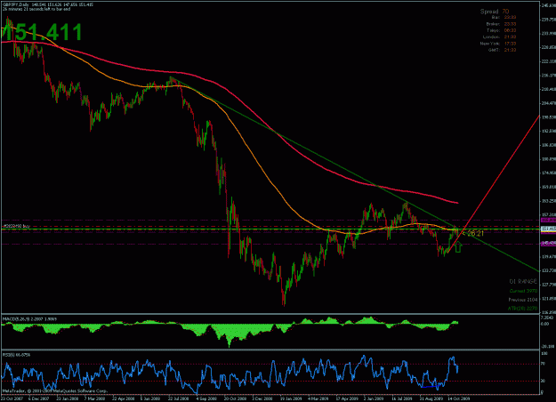Click the 5 Jun 2008 date label

click(150, 398)
